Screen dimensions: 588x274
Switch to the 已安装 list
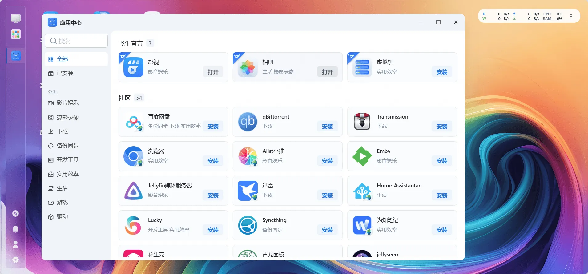(76, 73)
